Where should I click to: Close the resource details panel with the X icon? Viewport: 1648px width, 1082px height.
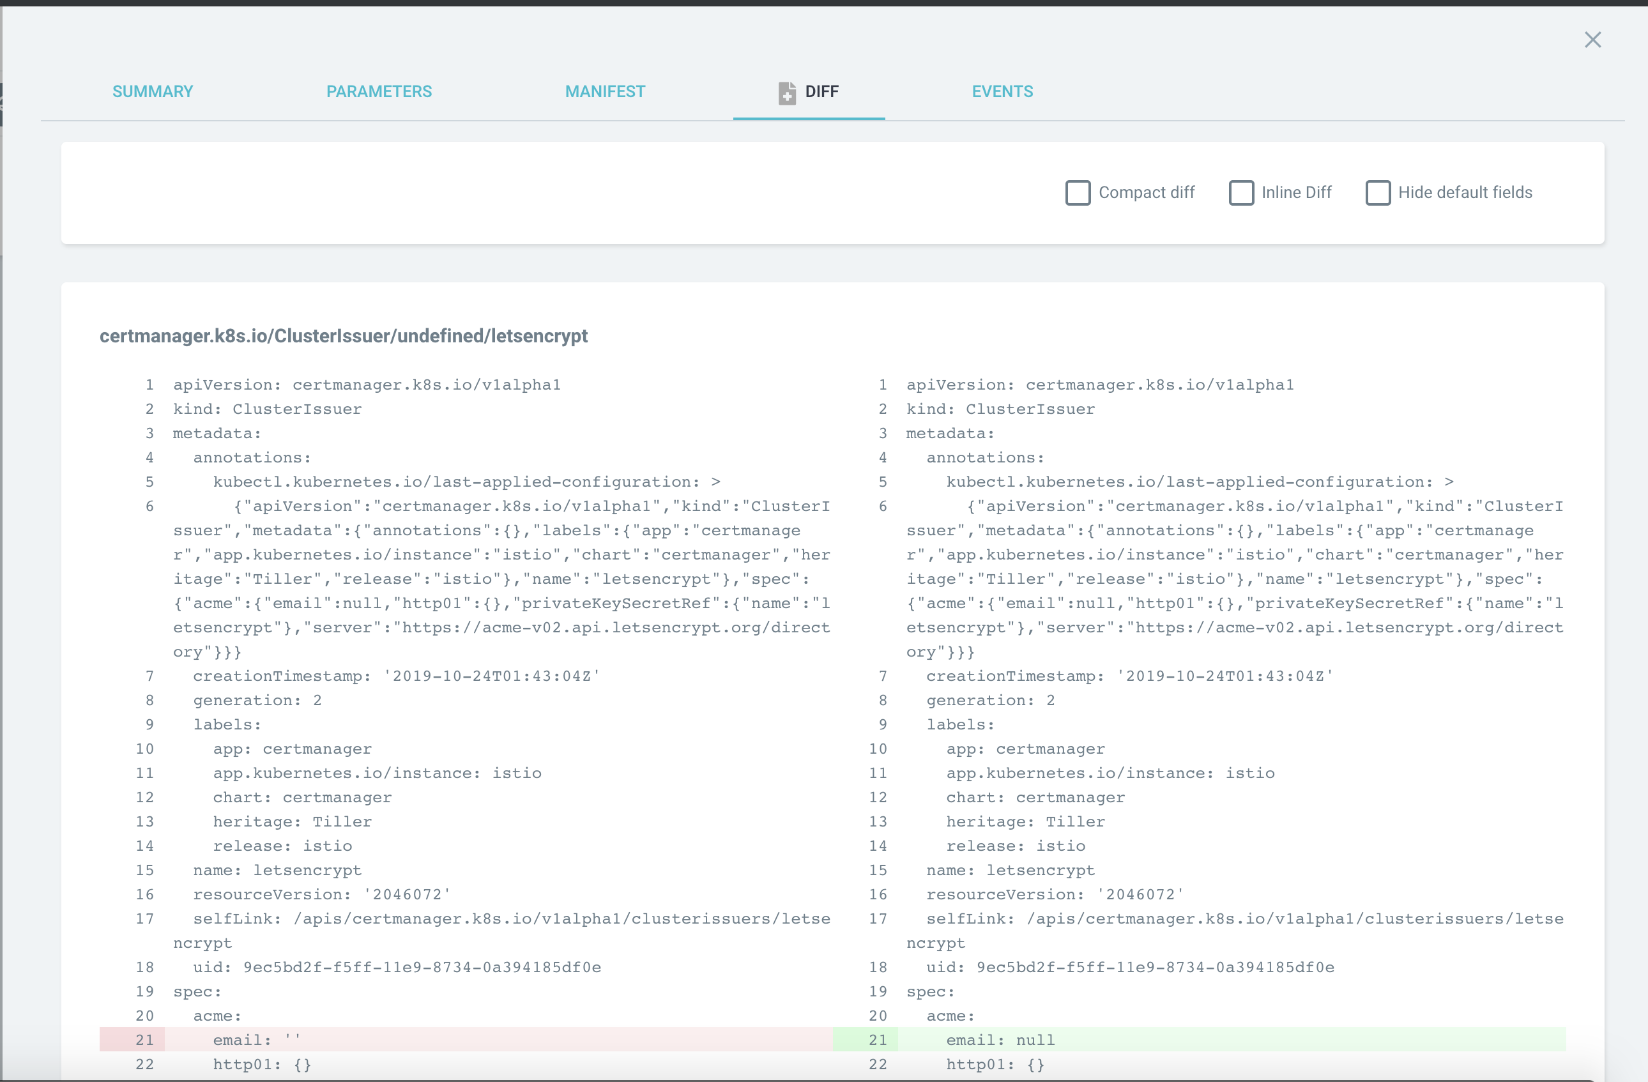click(1593, 40)
